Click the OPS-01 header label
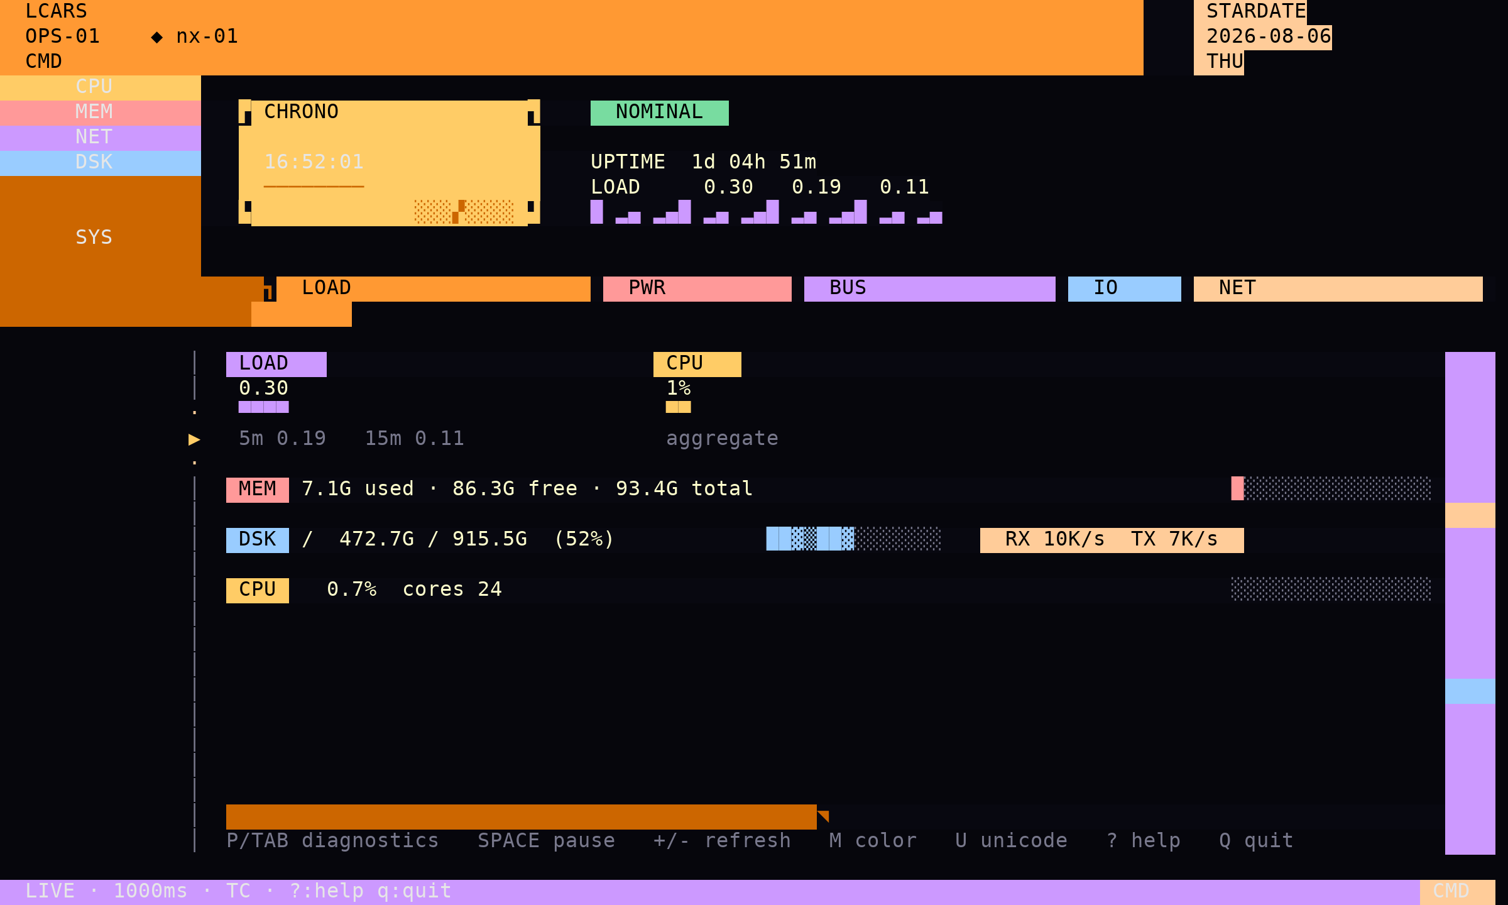This screenshot has width=1508, height=905. 63,36
